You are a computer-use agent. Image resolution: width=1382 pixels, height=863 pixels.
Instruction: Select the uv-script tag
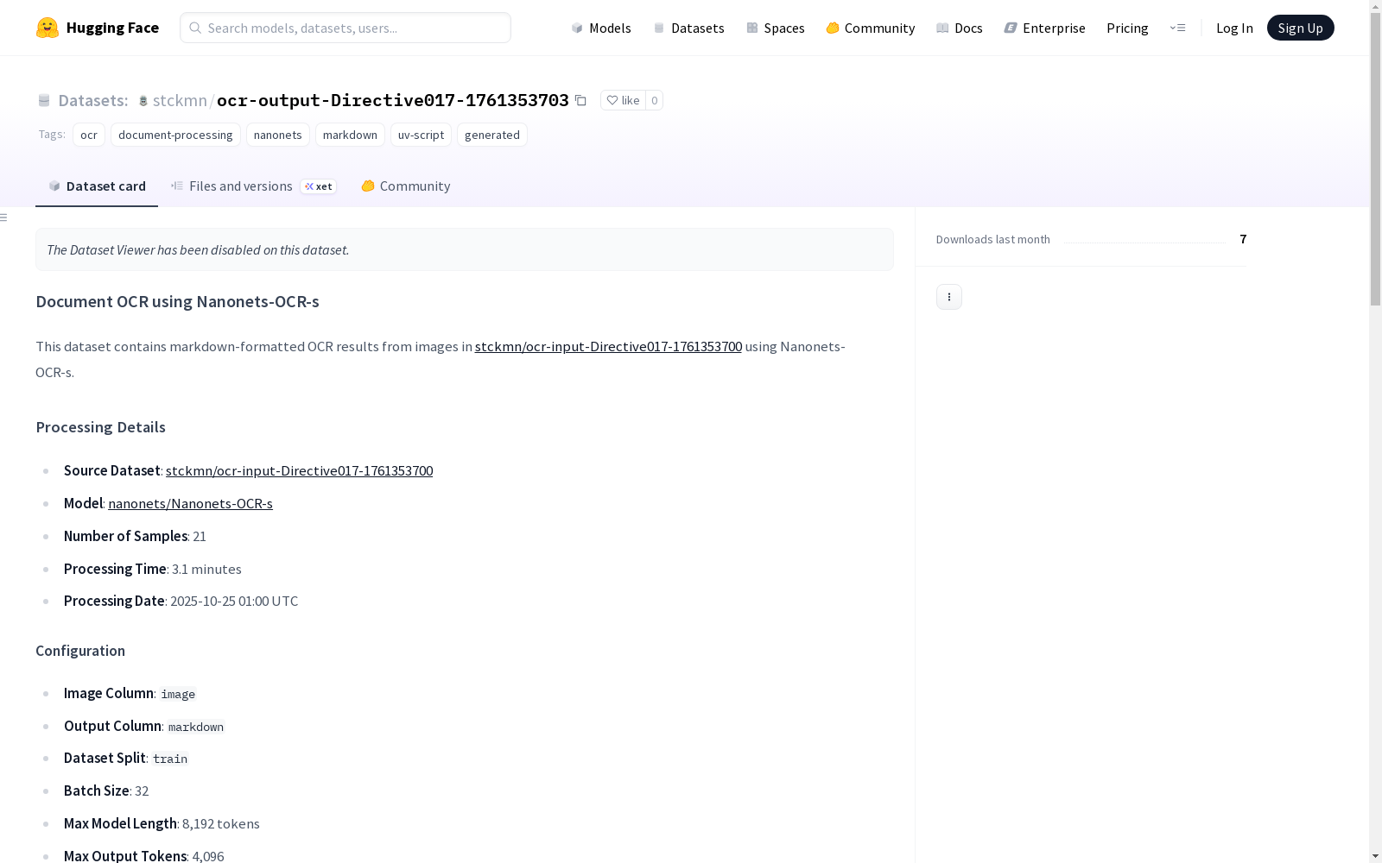pyautogui.click(x=421, y=135)
